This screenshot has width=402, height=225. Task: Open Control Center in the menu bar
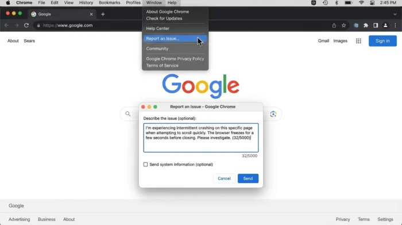(x=372, y=3)
